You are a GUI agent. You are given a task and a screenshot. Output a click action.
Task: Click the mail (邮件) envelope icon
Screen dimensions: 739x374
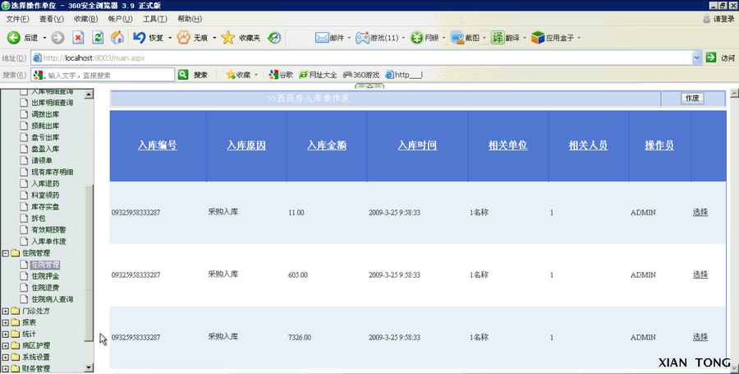(x=322, y=37)
